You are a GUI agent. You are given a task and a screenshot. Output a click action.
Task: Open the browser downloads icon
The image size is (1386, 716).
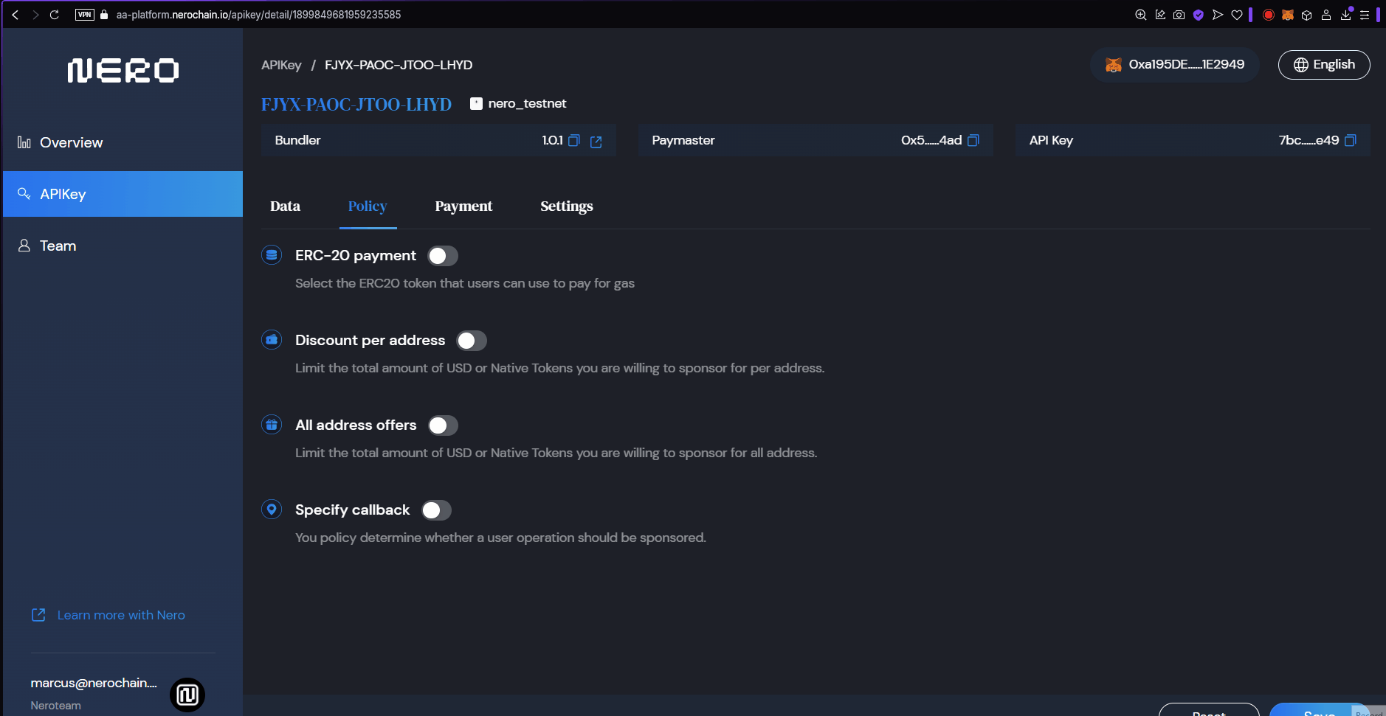[1345, 15]
